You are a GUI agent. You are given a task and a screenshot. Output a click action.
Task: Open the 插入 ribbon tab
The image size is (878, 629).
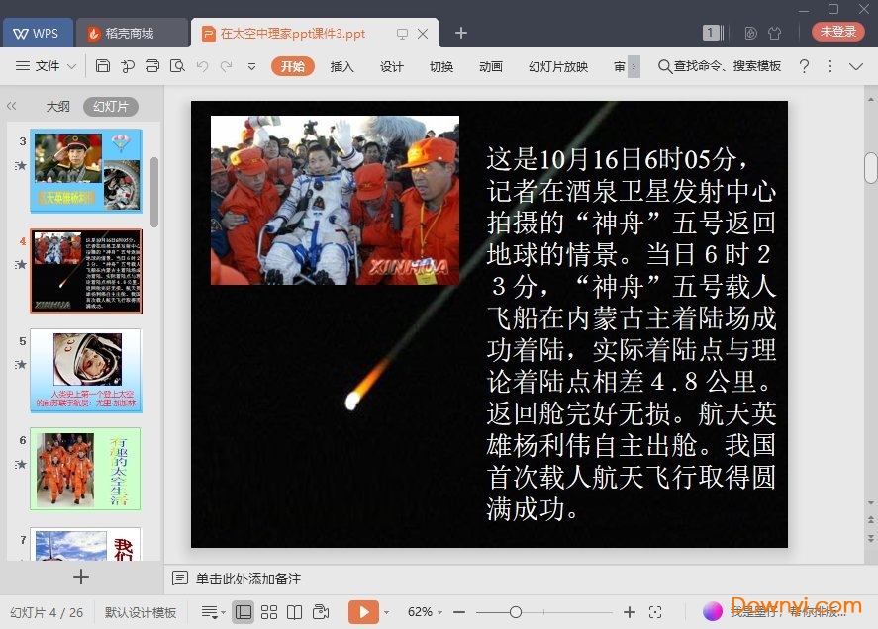tap(341, 66)
